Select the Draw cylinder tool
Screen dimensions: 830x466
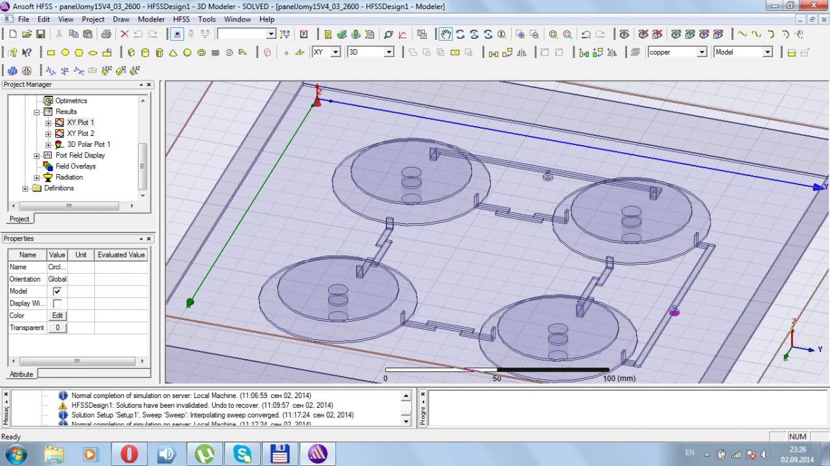(145, 52)
